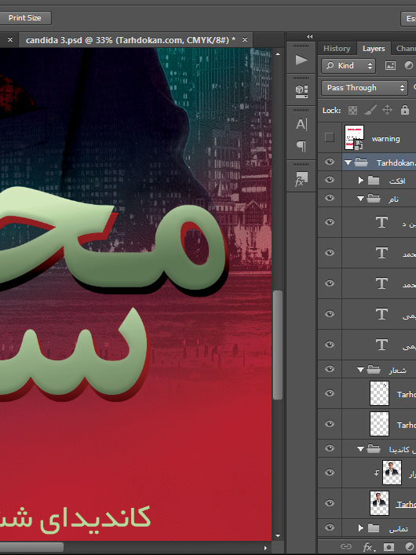The width and height of the screenshot is (416, 555).
Task: Click the Print Size button
Action: tap(25, 18)
